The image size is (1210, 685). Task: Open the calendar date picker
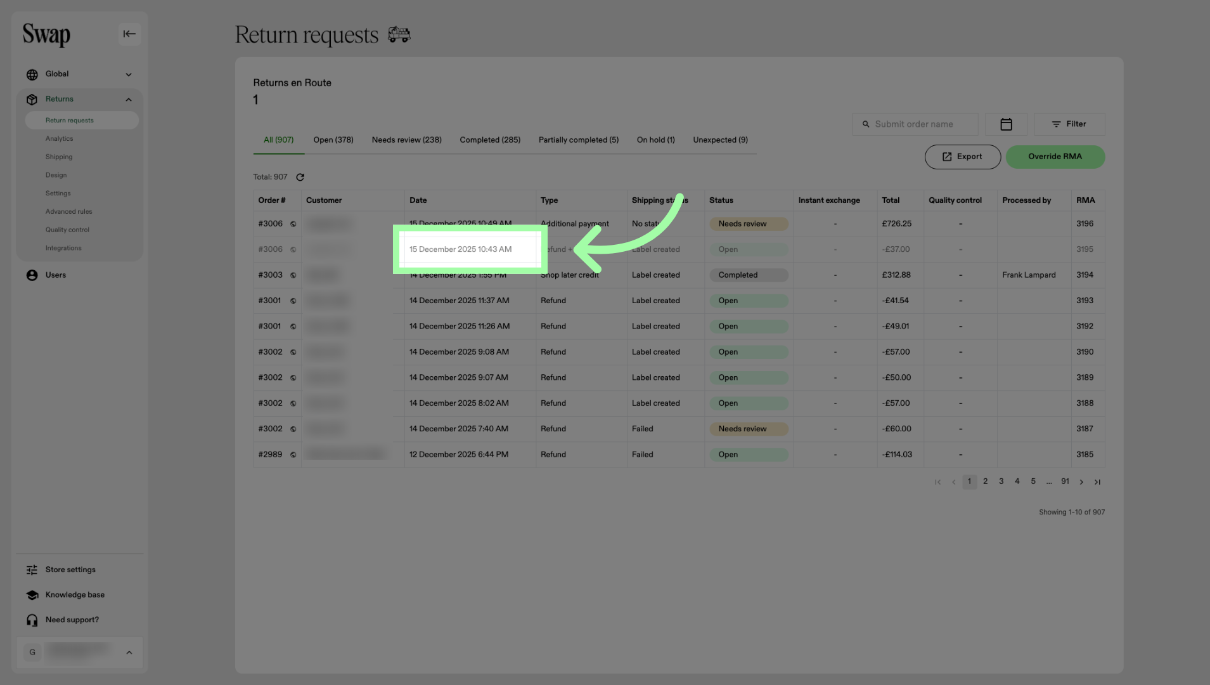pyautogui.click(x=1006, y=124)
